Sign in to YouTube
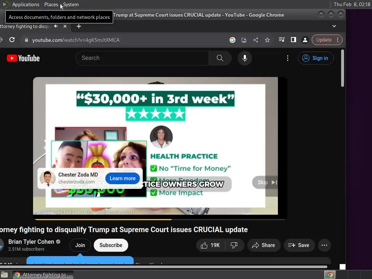Screen dimensions: 372x279 click(316, 58)
